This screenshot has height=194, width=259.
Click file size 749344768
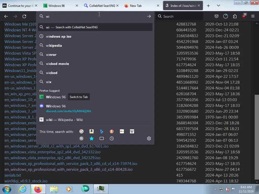pyautogui.click(x=186, y=181)
